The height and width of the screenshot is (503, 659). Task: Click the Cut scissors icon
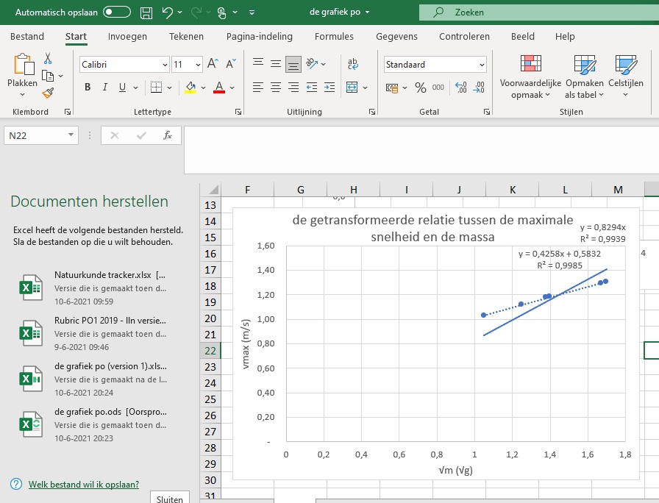[48, 59]
